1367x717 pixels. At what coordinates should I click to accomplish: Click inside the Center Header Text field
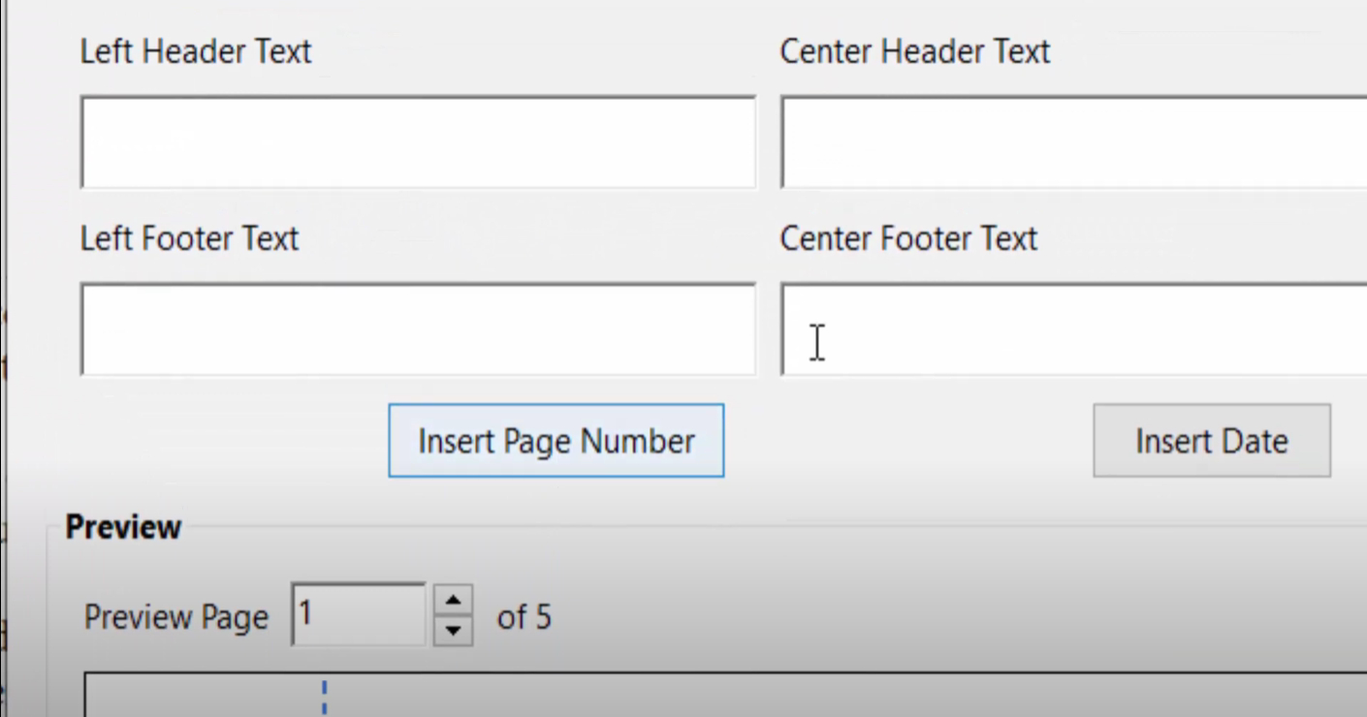[x=1066, y=140]
